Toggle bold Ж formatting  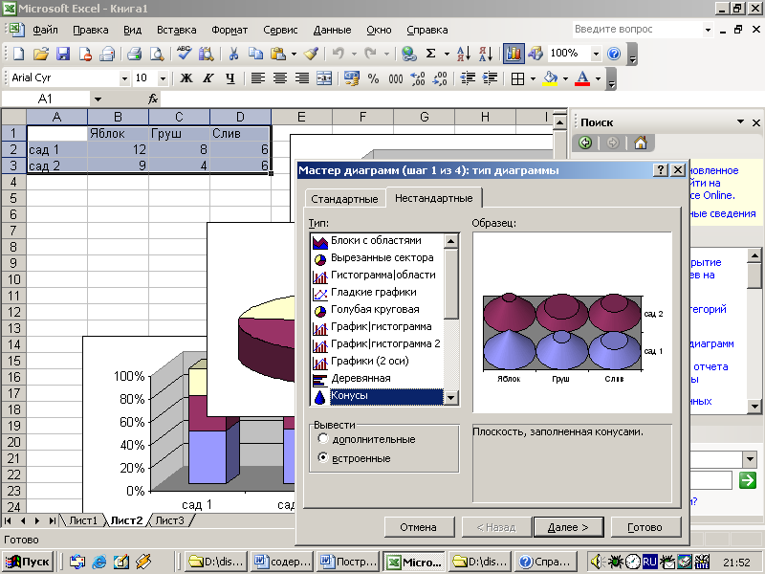tap(186, 78)
